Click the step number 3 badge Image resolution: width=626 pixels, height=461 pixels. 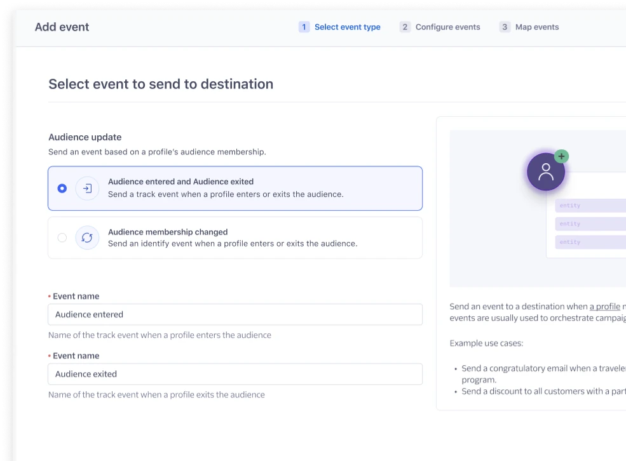pos(505,27)
